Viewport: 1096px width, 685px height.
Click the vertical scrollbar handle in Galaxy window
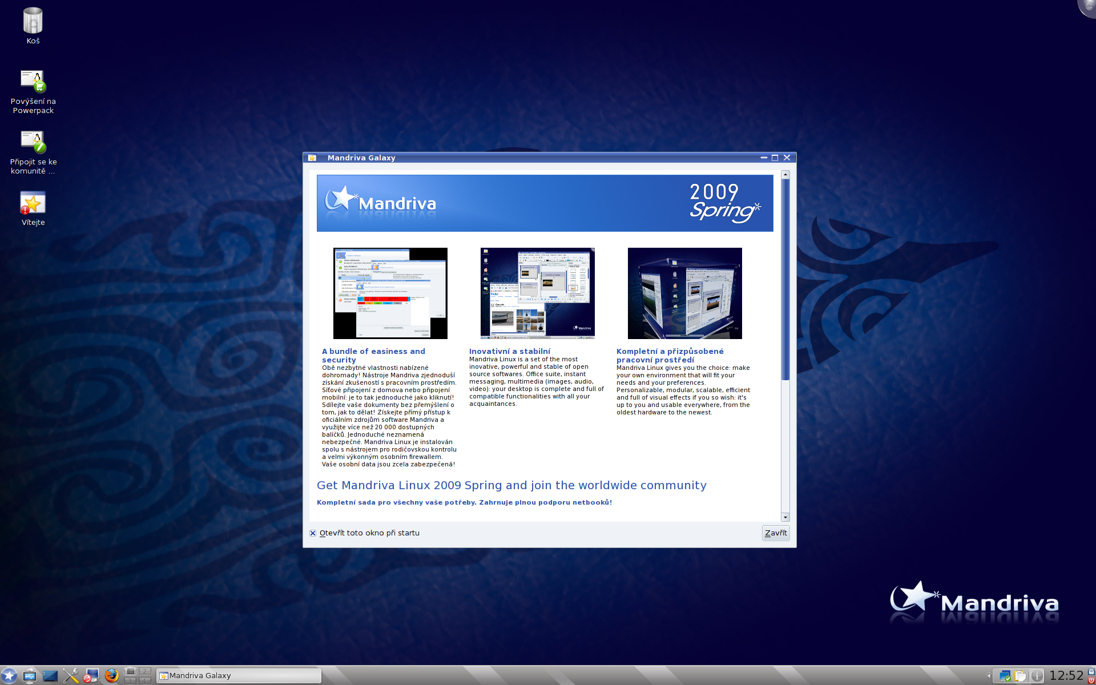785,280
